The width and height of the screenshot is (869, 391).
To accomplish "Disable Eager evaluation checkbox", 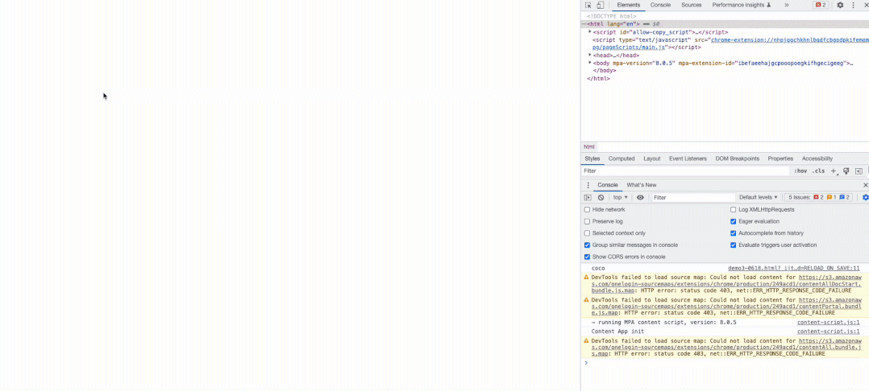I will 734,221.
